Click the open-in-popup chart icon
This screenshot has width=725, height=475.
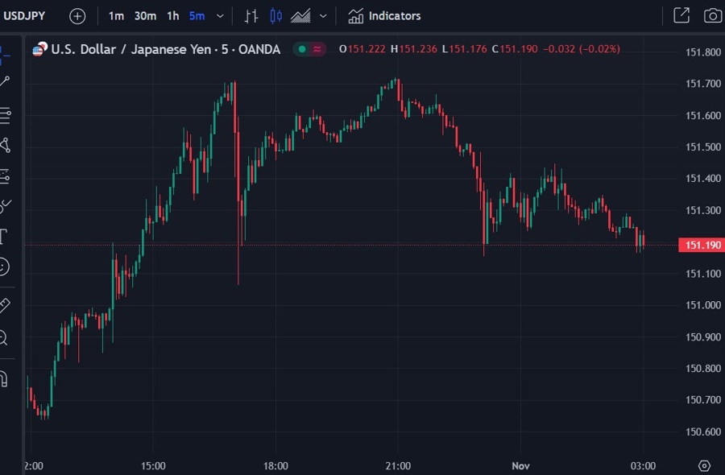681,15
